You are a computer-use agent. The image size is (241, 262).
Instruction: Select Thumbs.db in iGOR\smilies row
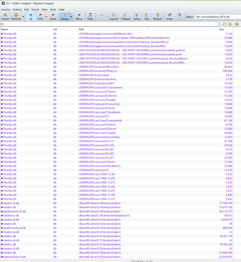pyautogui.click(x=10, y=67)
